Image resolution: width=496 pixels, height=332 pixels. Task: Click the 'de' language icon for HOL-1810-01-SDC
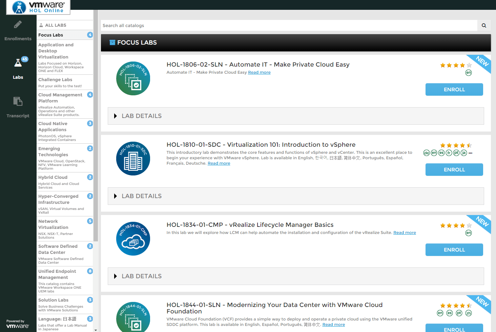click(x=427, y=153)
